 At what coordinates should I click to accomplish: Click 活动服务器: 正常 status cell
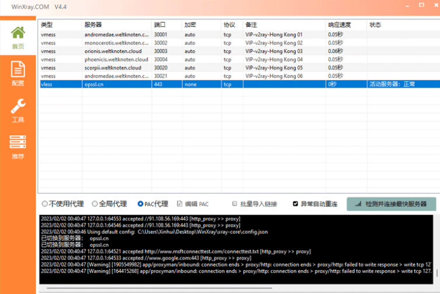pyautogui.click(x=403, y=84)
